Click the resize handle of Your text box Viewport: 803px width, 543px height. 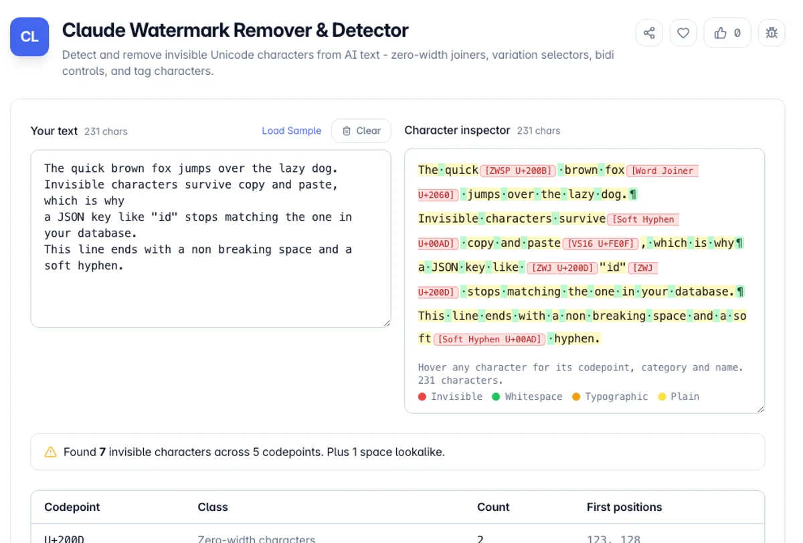pos(386,323)
